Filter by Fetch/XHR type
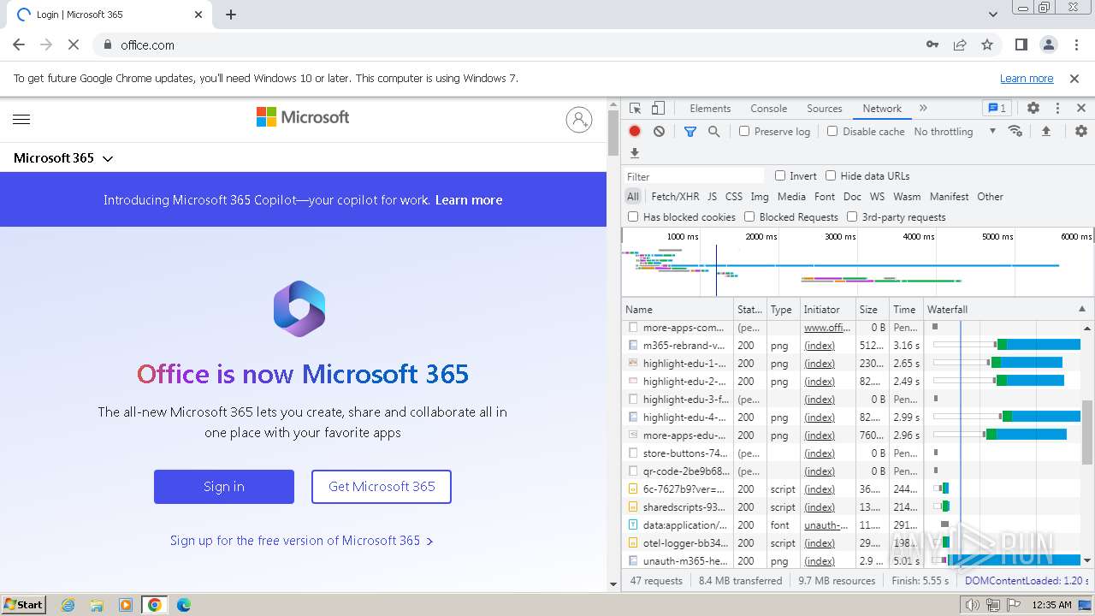Screen dimensions: 1095x616 [675, 197]
